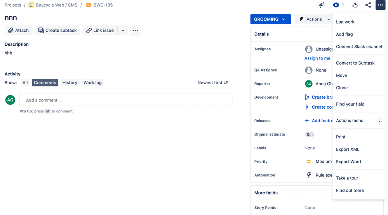Click the Attach paperclip button
This screenshot has height=215, width=388.
click(18, 30)
